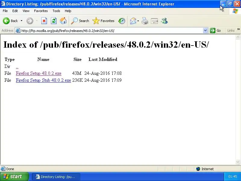This screenshot has height=181, width=241.
Task: Click the '236K' size cell
Action: pyautogui.click(x=77, y=80)
